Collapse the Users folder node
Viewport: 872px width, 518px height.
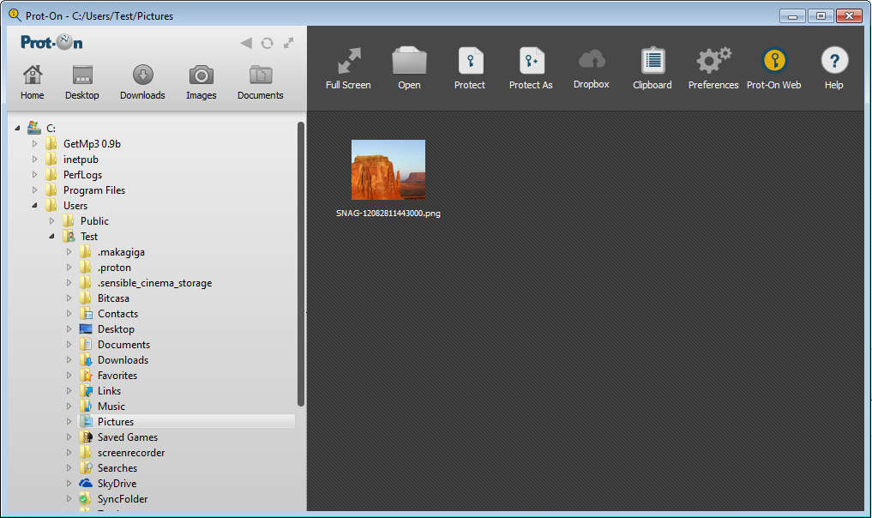[35, 206]
